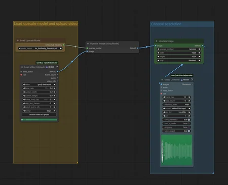Open help for Video Combine node

(192, 80)
